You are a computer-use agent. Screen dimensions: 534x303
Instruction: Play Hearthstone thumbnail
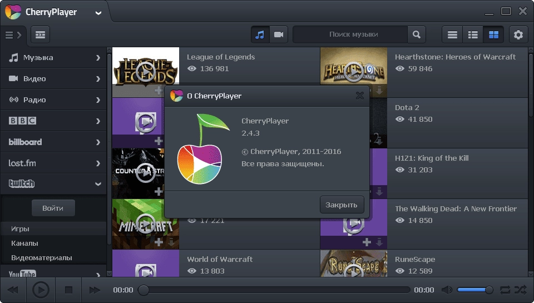click(x=354, y=72)
